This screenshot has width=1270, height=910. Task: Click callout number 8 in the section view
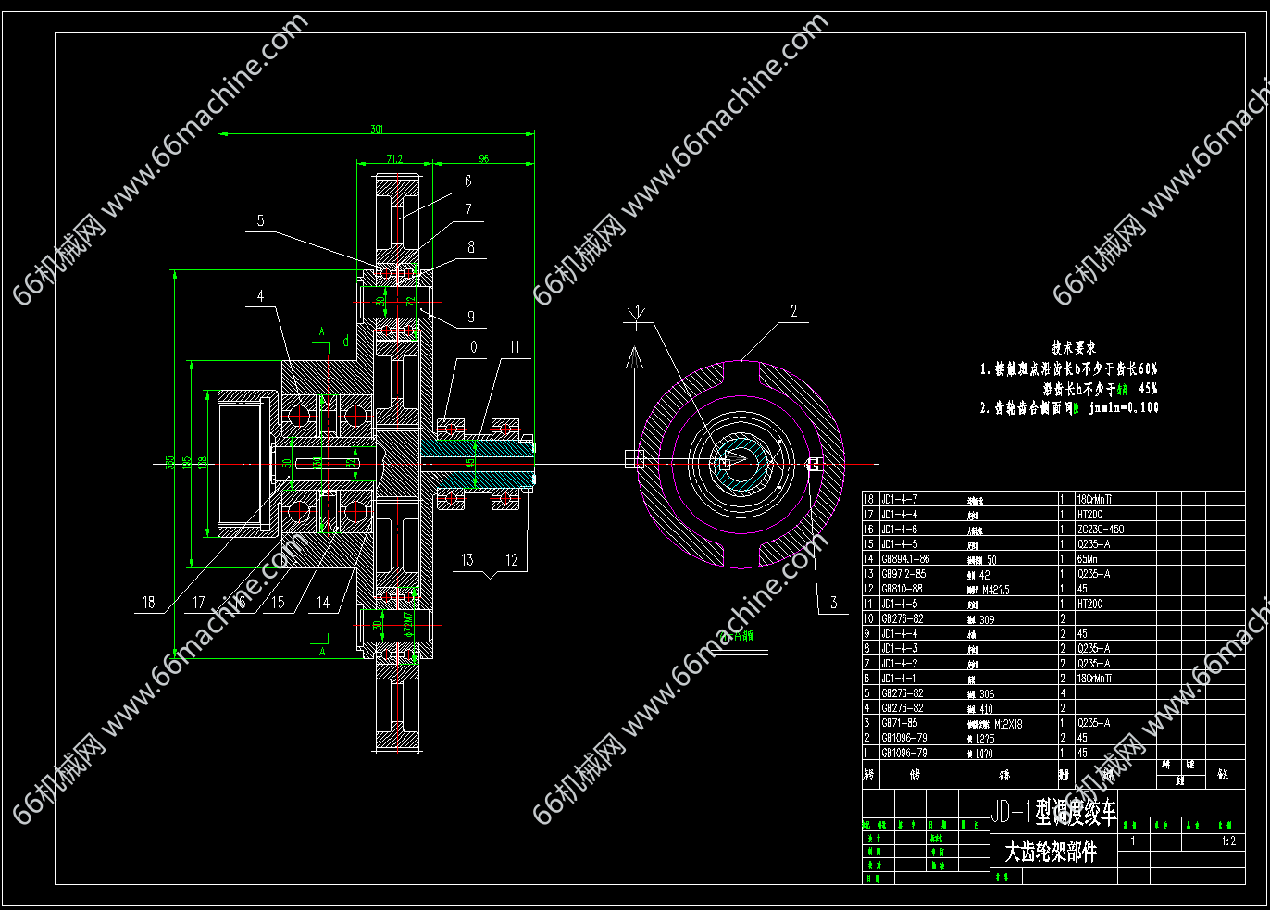(x=471, y=247)
